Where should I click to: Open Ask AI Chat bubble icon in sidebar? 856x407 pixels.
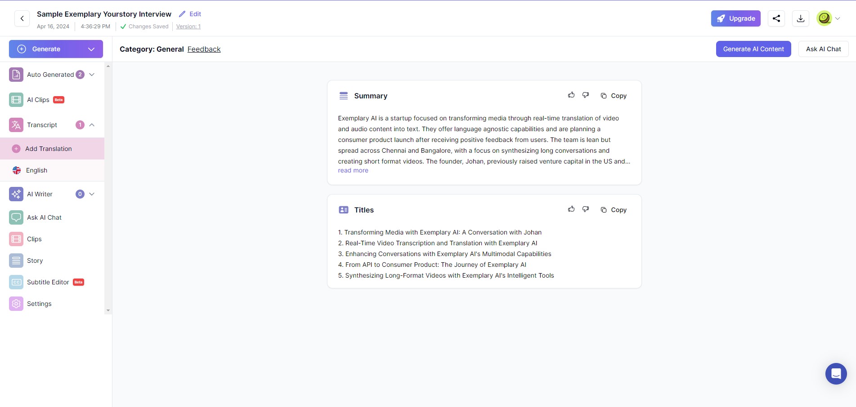pos(16,217)
